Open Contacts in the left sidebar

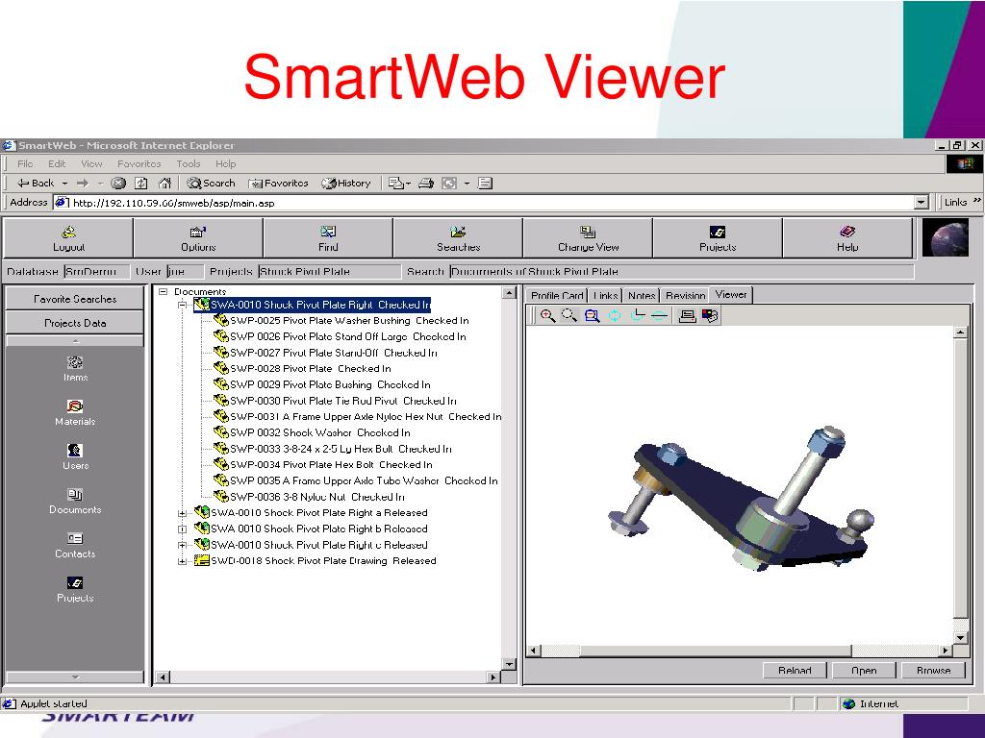[75, 546]
